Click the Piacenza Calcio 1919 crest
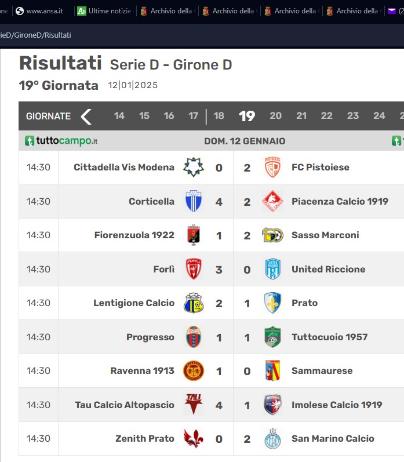Screen dimensions: 404x462 [x=272, y=201]
